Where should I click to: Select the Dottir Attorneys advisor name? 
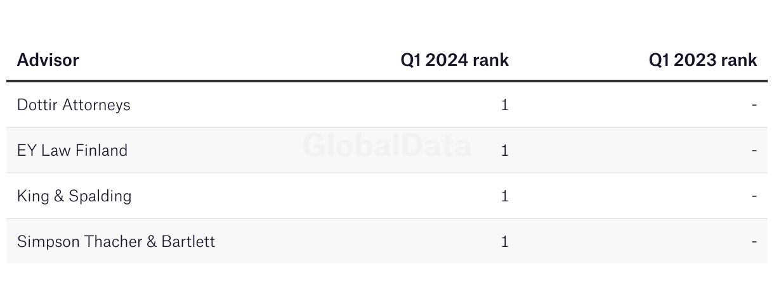[74, 104]
